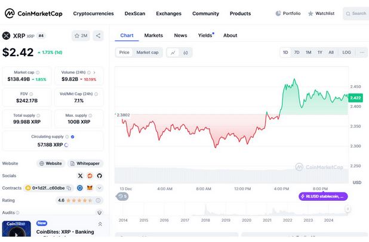Open the GitHub social link
The width and height of the screenshot is (369, 242).
99,176
